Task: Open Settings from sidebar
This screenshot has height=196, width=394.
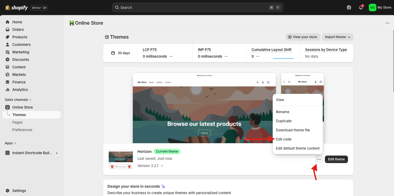Action: coord(18,191)
